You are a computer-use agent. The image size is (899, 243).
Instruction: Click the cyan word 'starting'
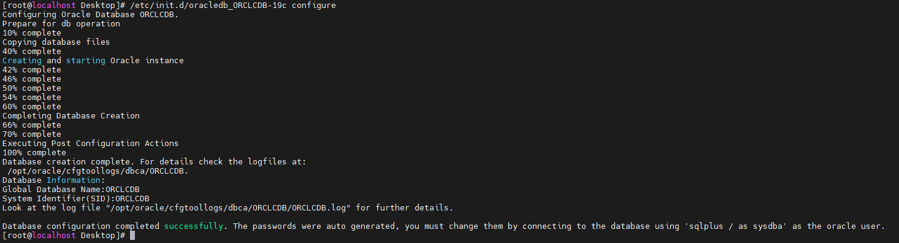point(86,61)
